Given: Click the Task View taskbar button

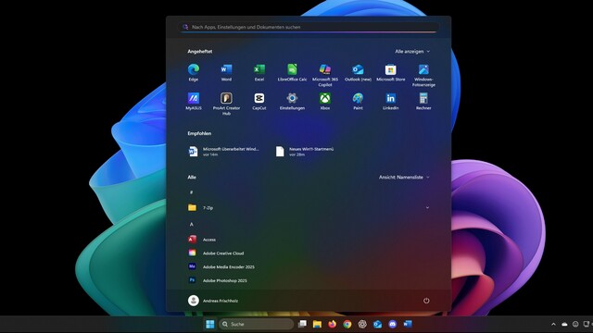Looking at the screenshot, I should coord(302,324).
